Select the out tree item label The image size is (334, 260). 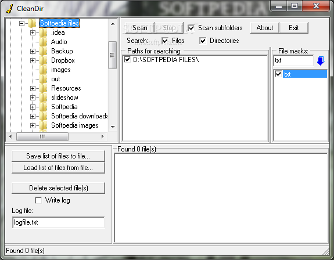[x=56, y=79]
